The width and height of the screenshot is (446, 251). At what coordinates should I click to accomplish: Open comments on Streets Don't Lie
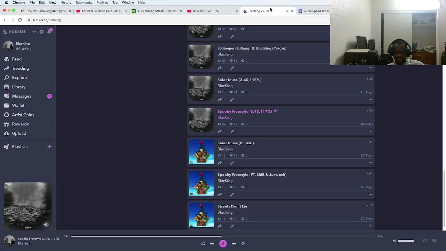click(x=244, y=219)
